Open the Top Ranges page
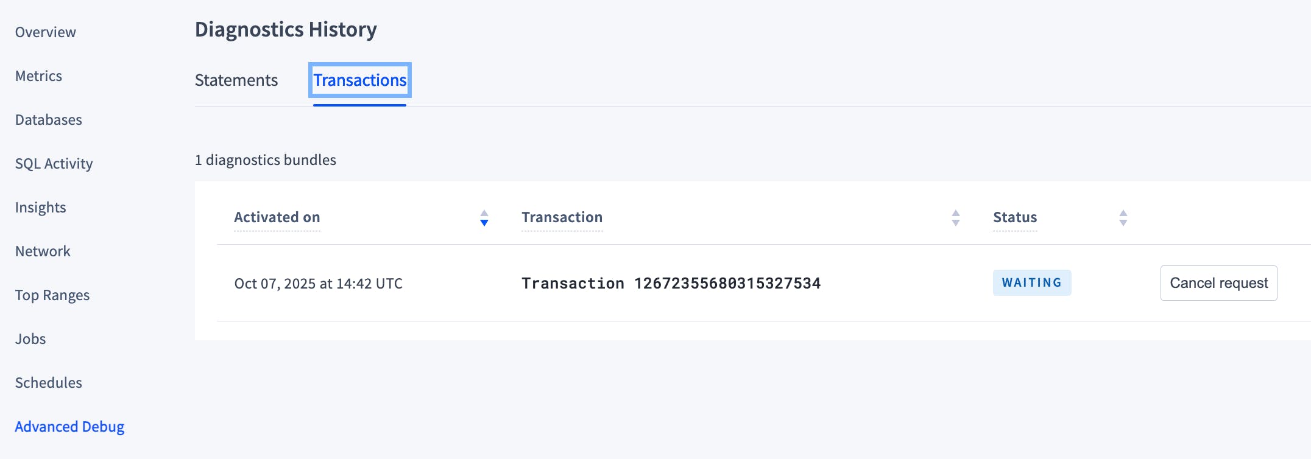The width and height of the screenshot is (1311, 459). pyautogui.click(x=54, y=295)
